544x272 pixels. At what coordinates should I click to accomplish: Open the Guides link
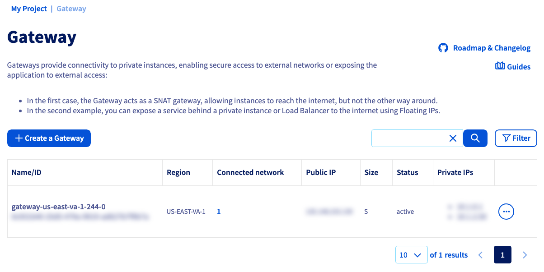point(519,67)
